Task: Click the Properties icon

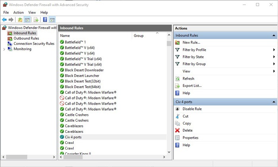Action: tap(177, 138)
